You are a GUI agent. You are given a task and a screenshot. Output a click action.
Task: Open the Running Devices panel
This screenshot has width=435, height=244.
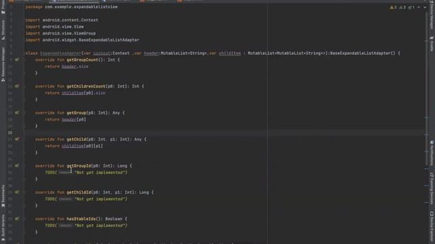pos(432,188)
